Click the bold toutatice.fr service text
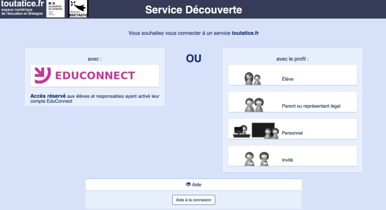The image size is (386, 210). [x=245, y=33]
